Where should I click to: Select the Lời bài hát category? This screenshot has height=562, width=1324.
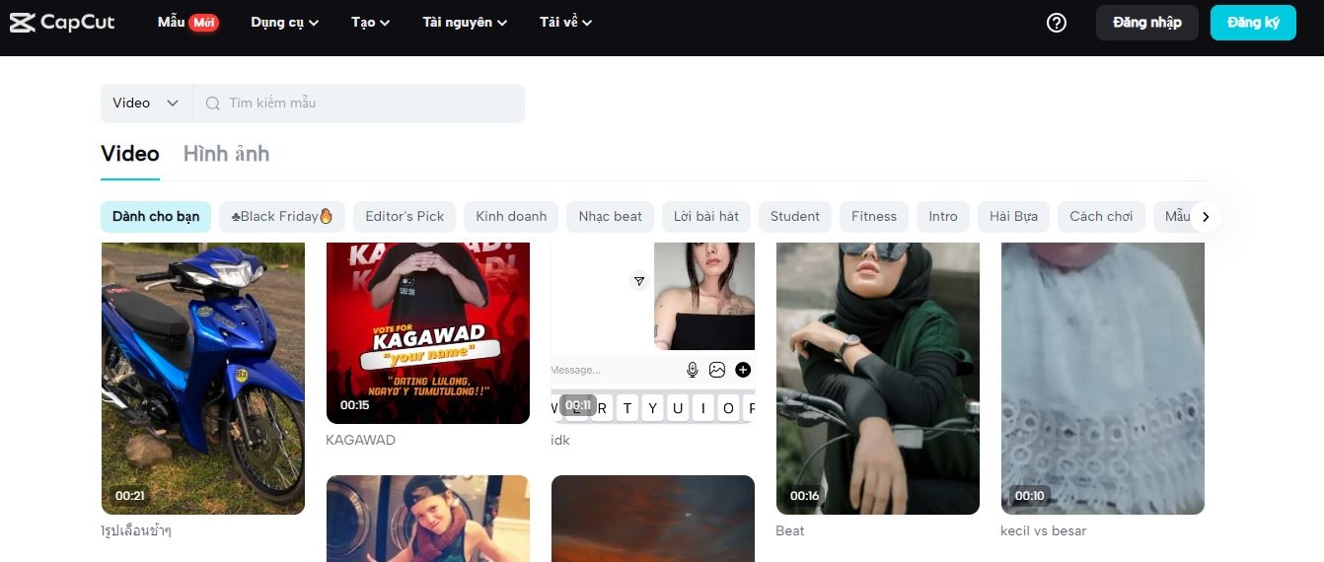(x=706, y=217)
